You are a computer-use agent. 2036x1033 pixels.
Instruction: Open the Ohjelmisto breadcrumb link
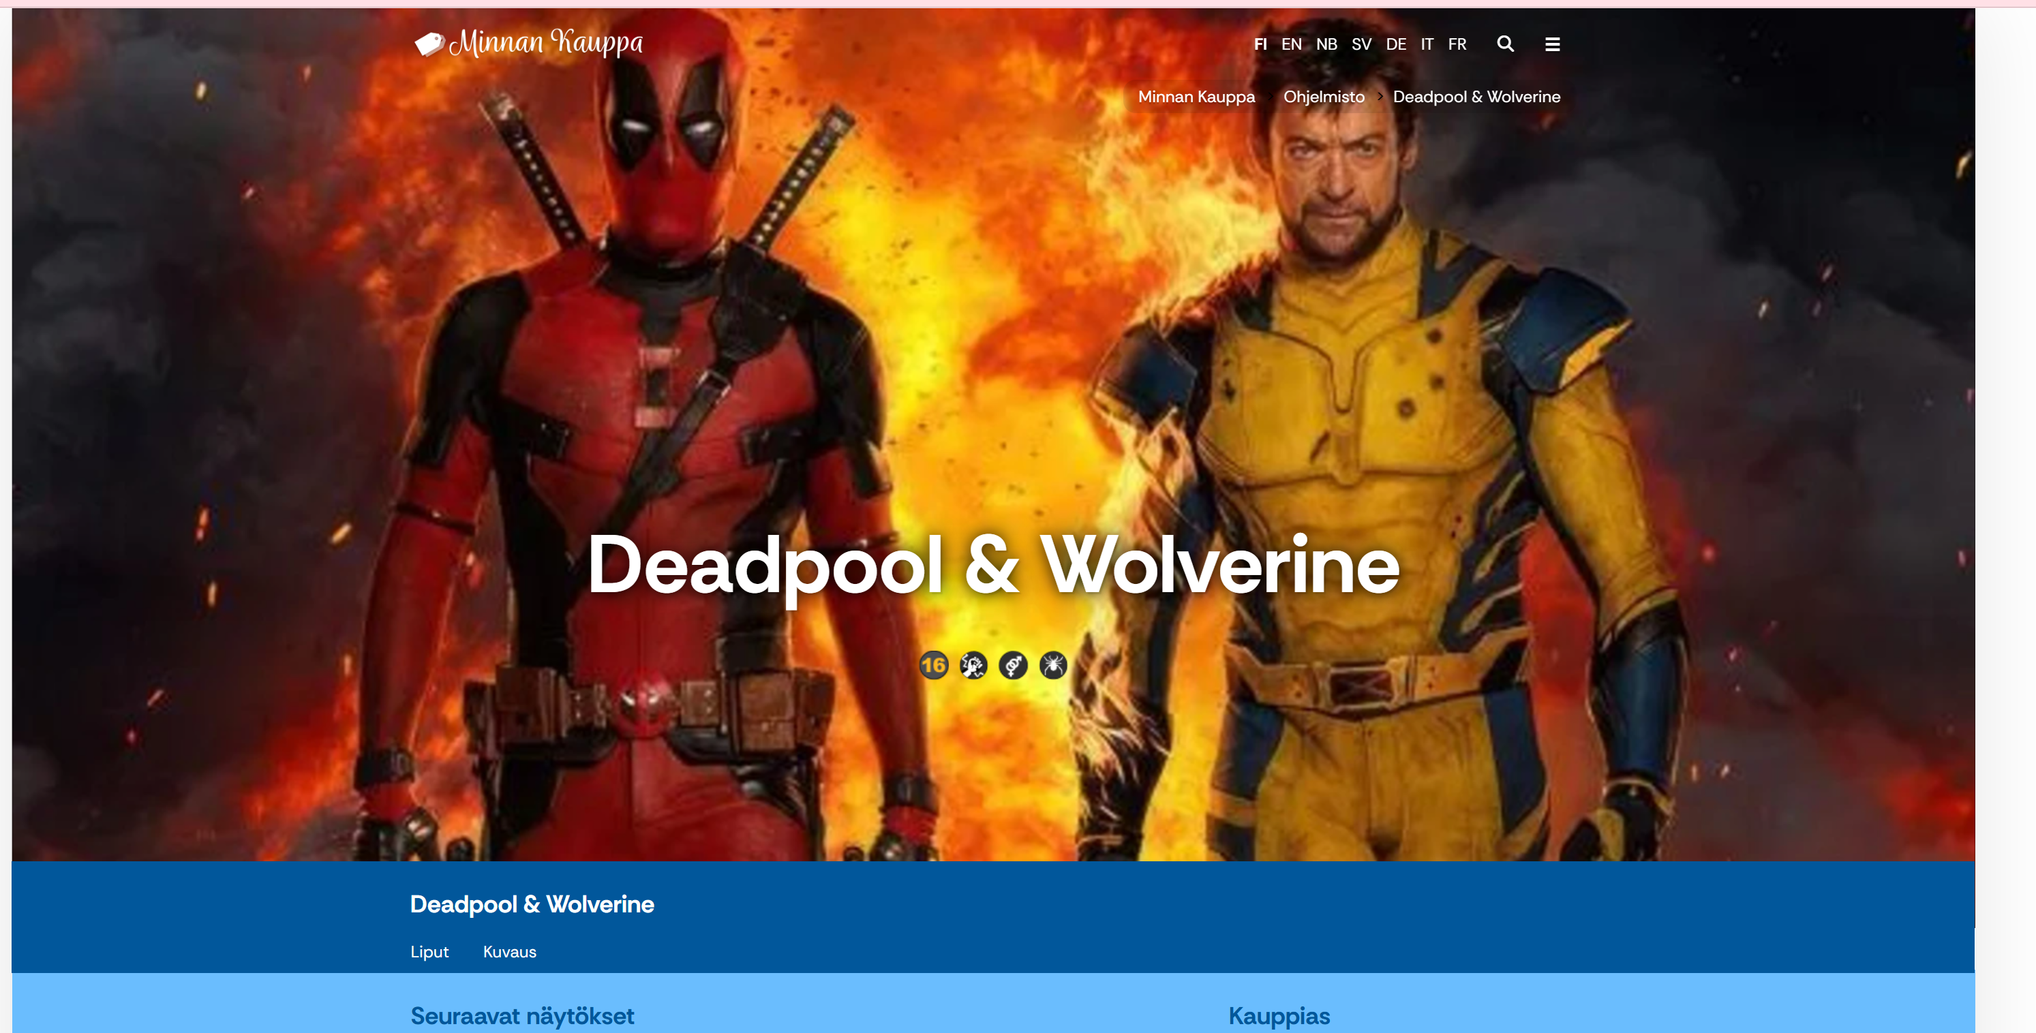tap(1324, 97)
